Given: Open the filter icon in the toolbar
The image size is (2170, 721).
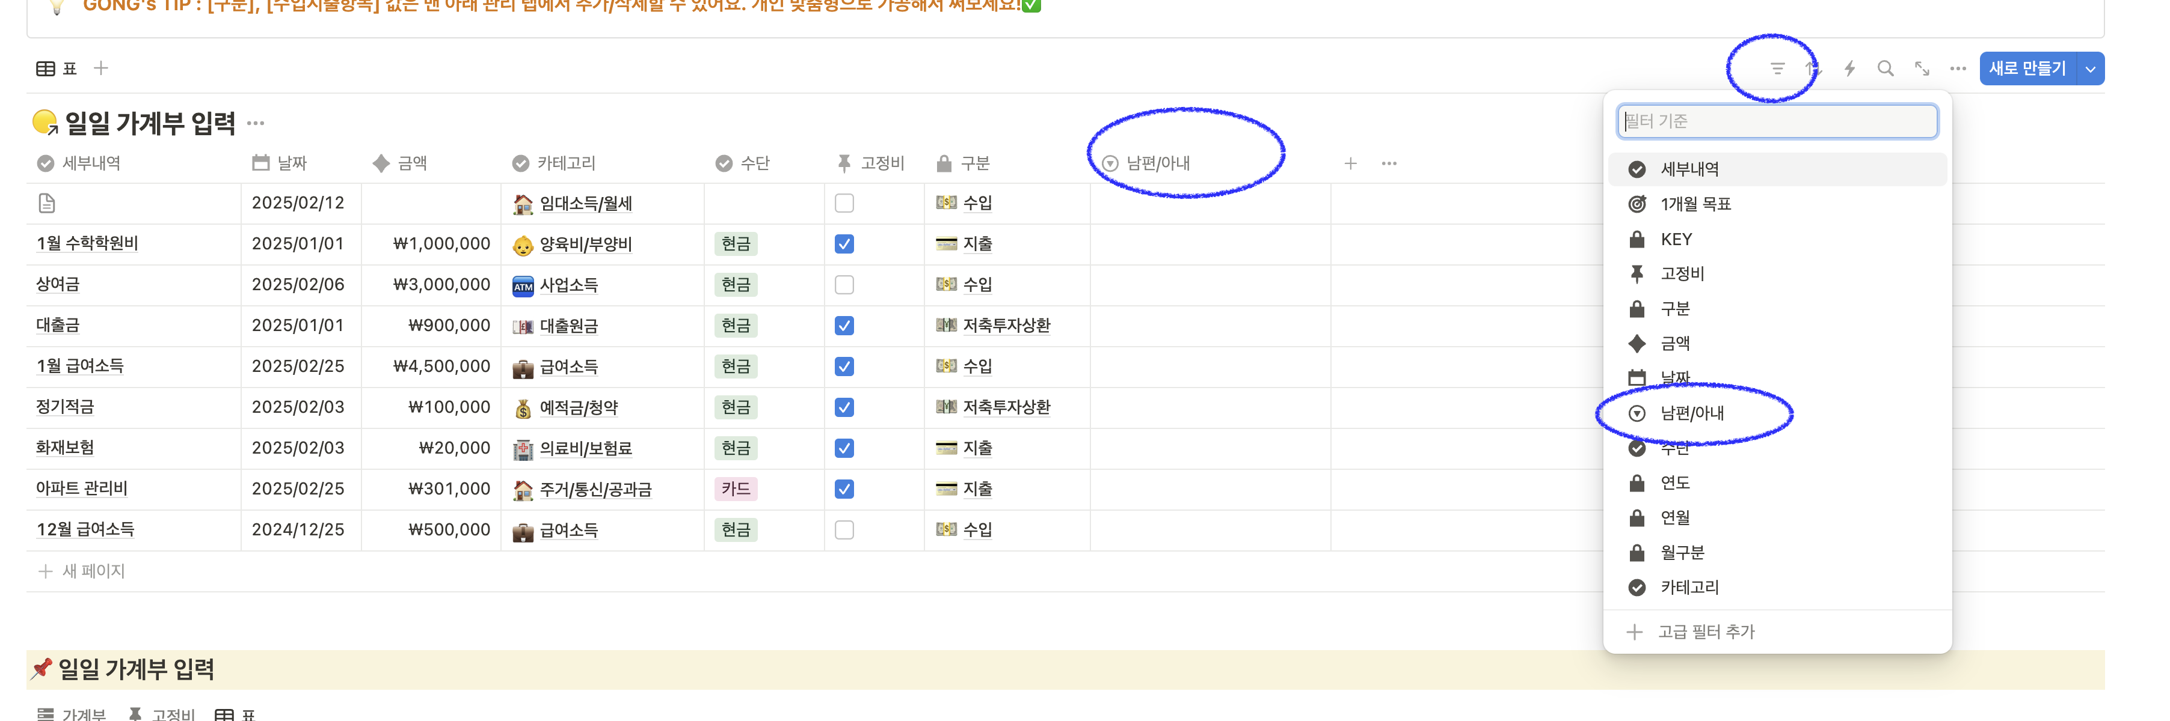Looking at the screenshot, I should [1776, 69].
